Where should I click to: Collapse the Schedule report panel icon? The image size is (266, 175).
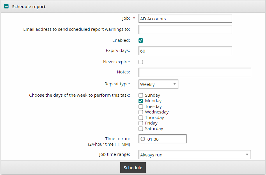(x=6, y=6)
